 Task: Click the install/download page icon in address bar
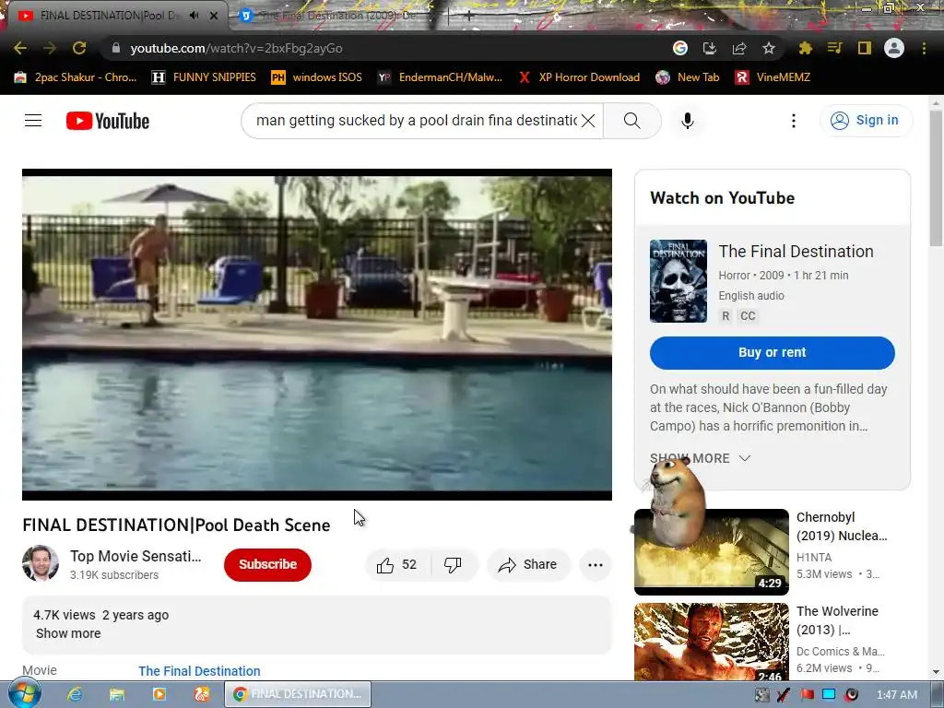[x=710, y=48]
